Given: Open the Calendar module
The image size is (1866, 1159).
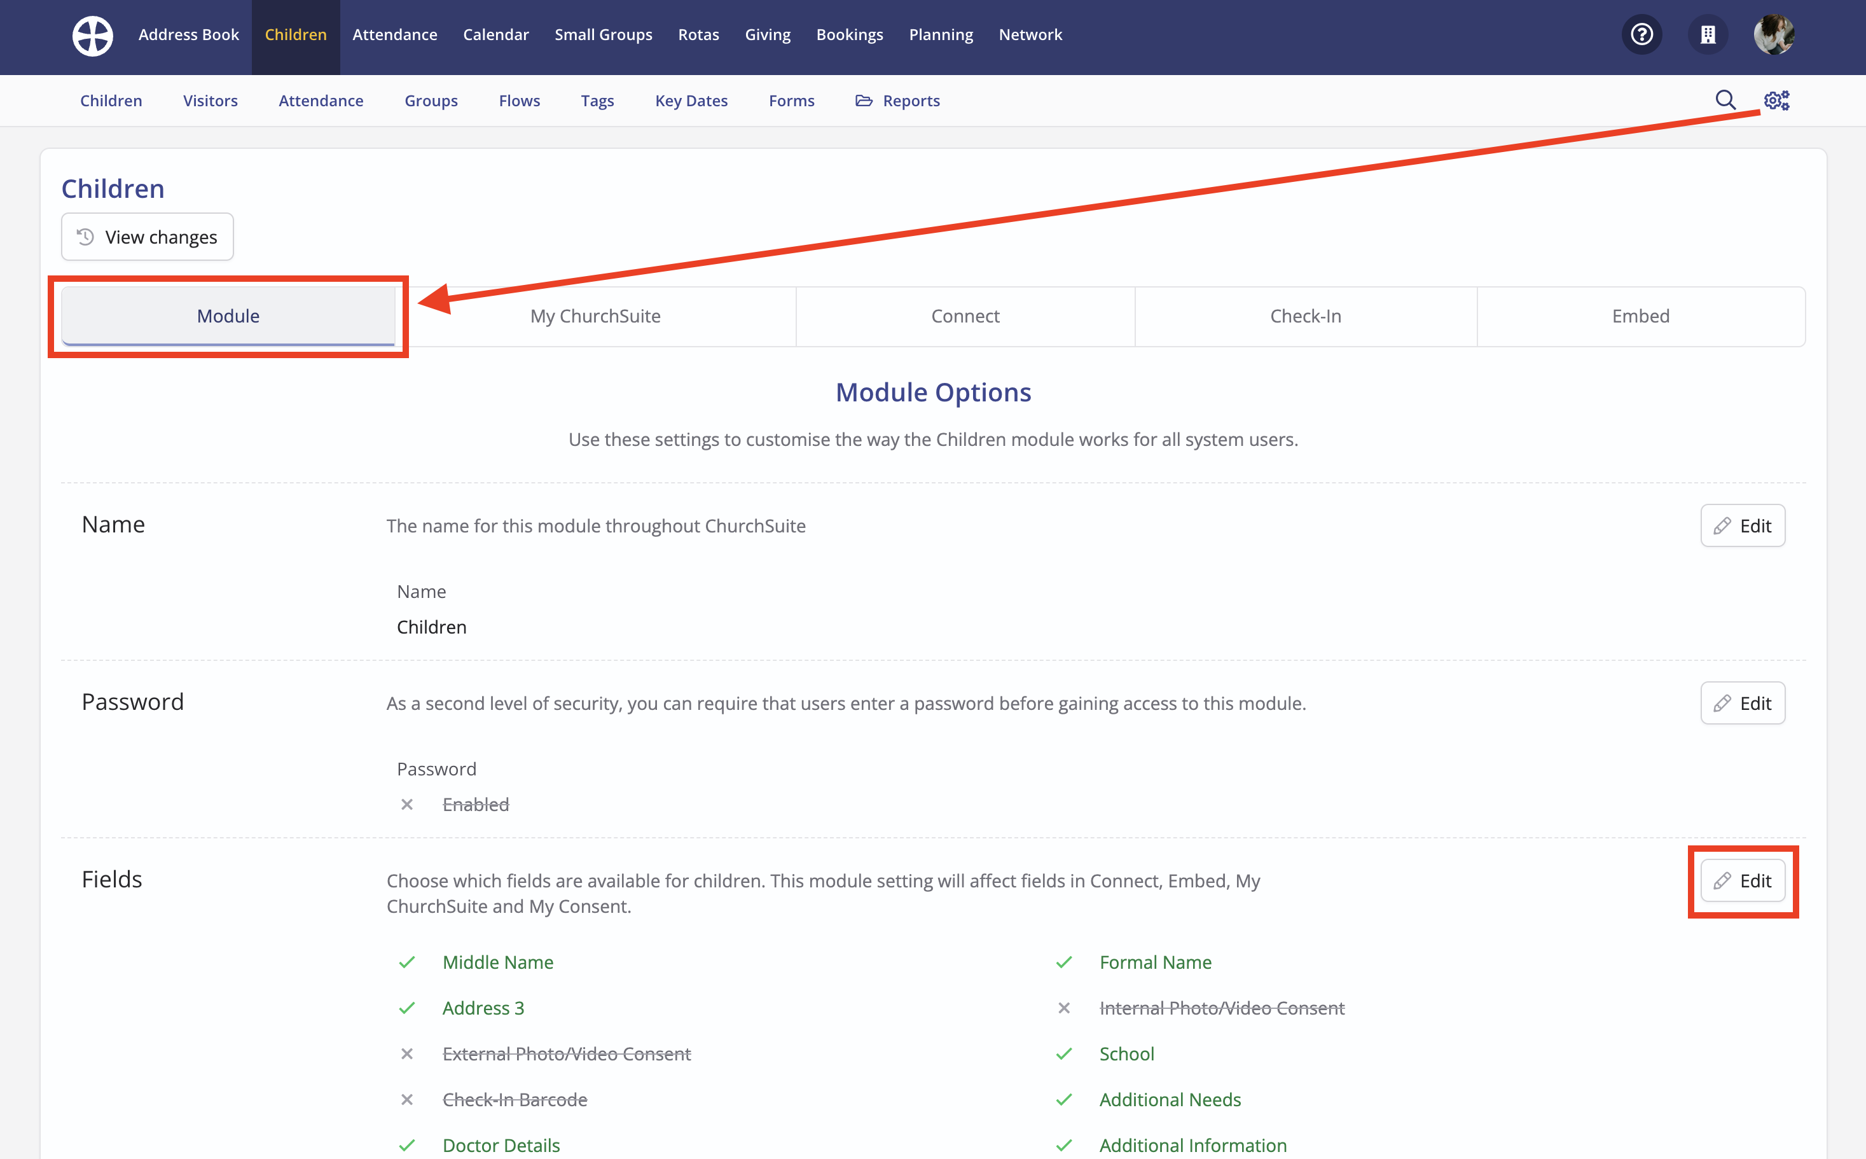Looking at the screenshot, I should click(496, 34).
